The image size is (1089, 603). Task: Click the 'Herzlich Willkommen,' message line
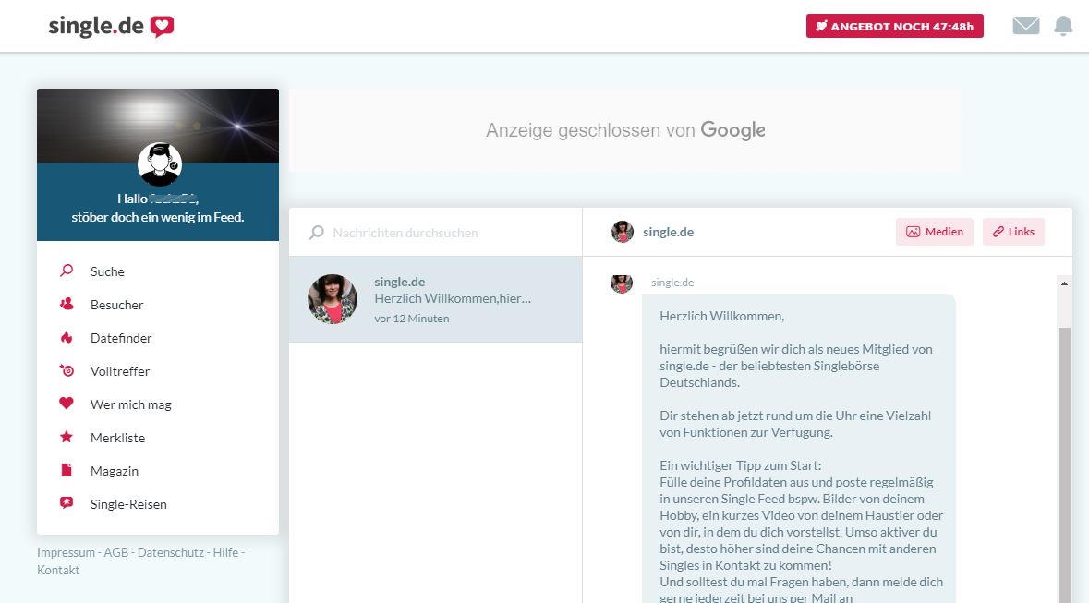click(722, 316)
